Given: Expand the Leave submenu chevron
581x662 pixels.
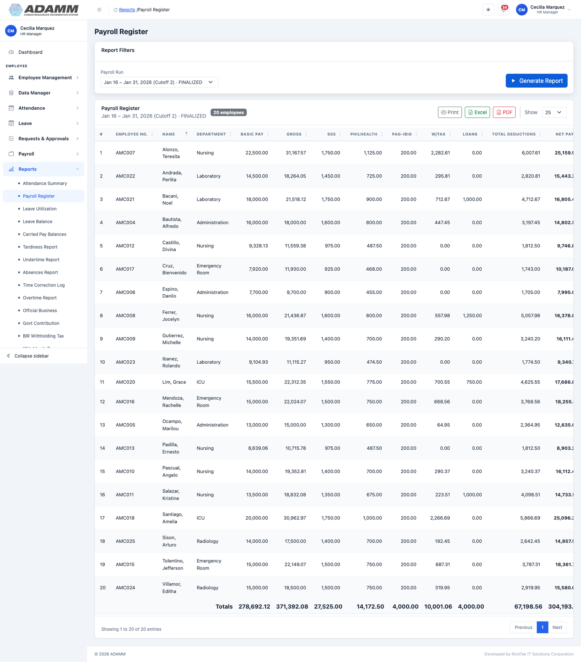Looking at the screenshot, I should [78, 124].
